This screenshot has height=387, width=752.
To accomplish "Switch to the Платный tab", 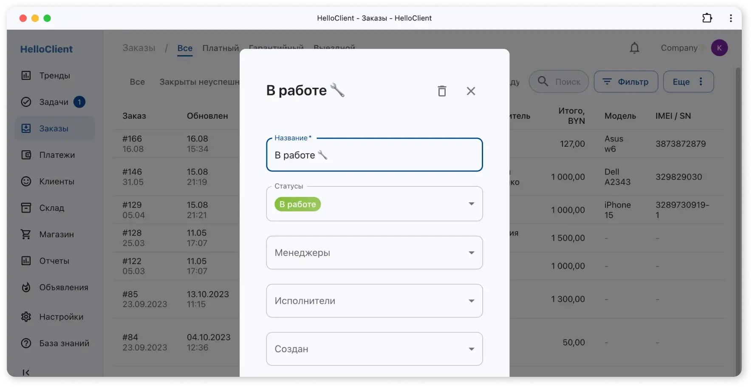I will 220,48.
